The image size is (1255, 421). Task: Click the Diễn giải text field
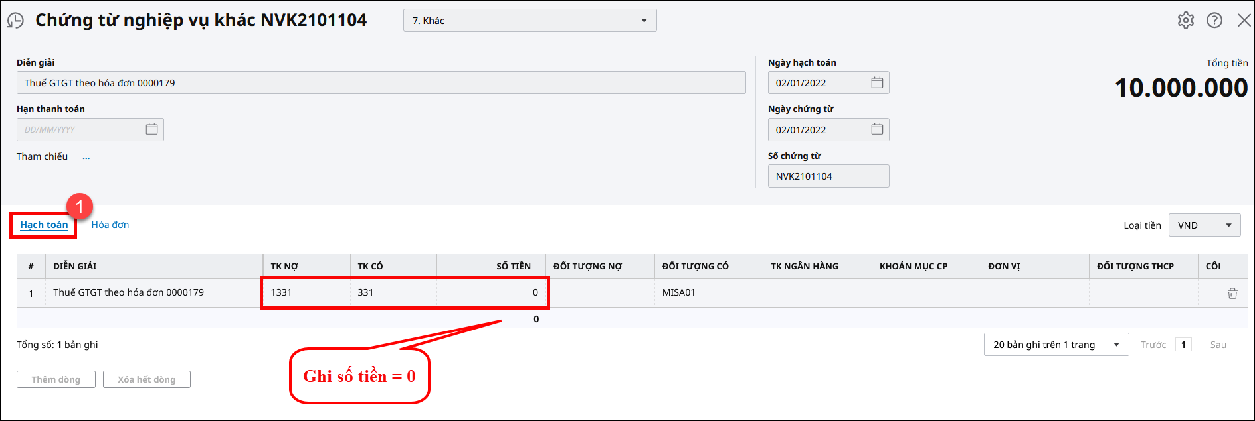pyautogui.click(x=381, y=83)
